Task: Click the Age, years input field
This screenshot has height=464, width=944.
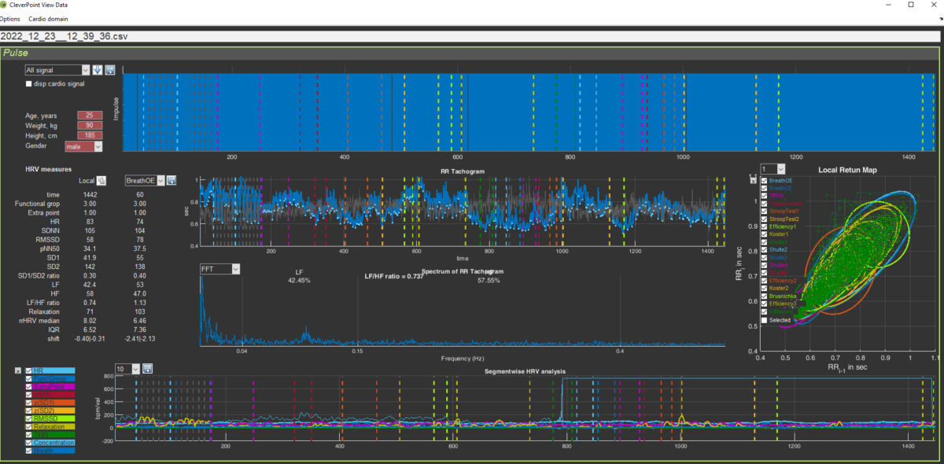Action: pos(90,116)
